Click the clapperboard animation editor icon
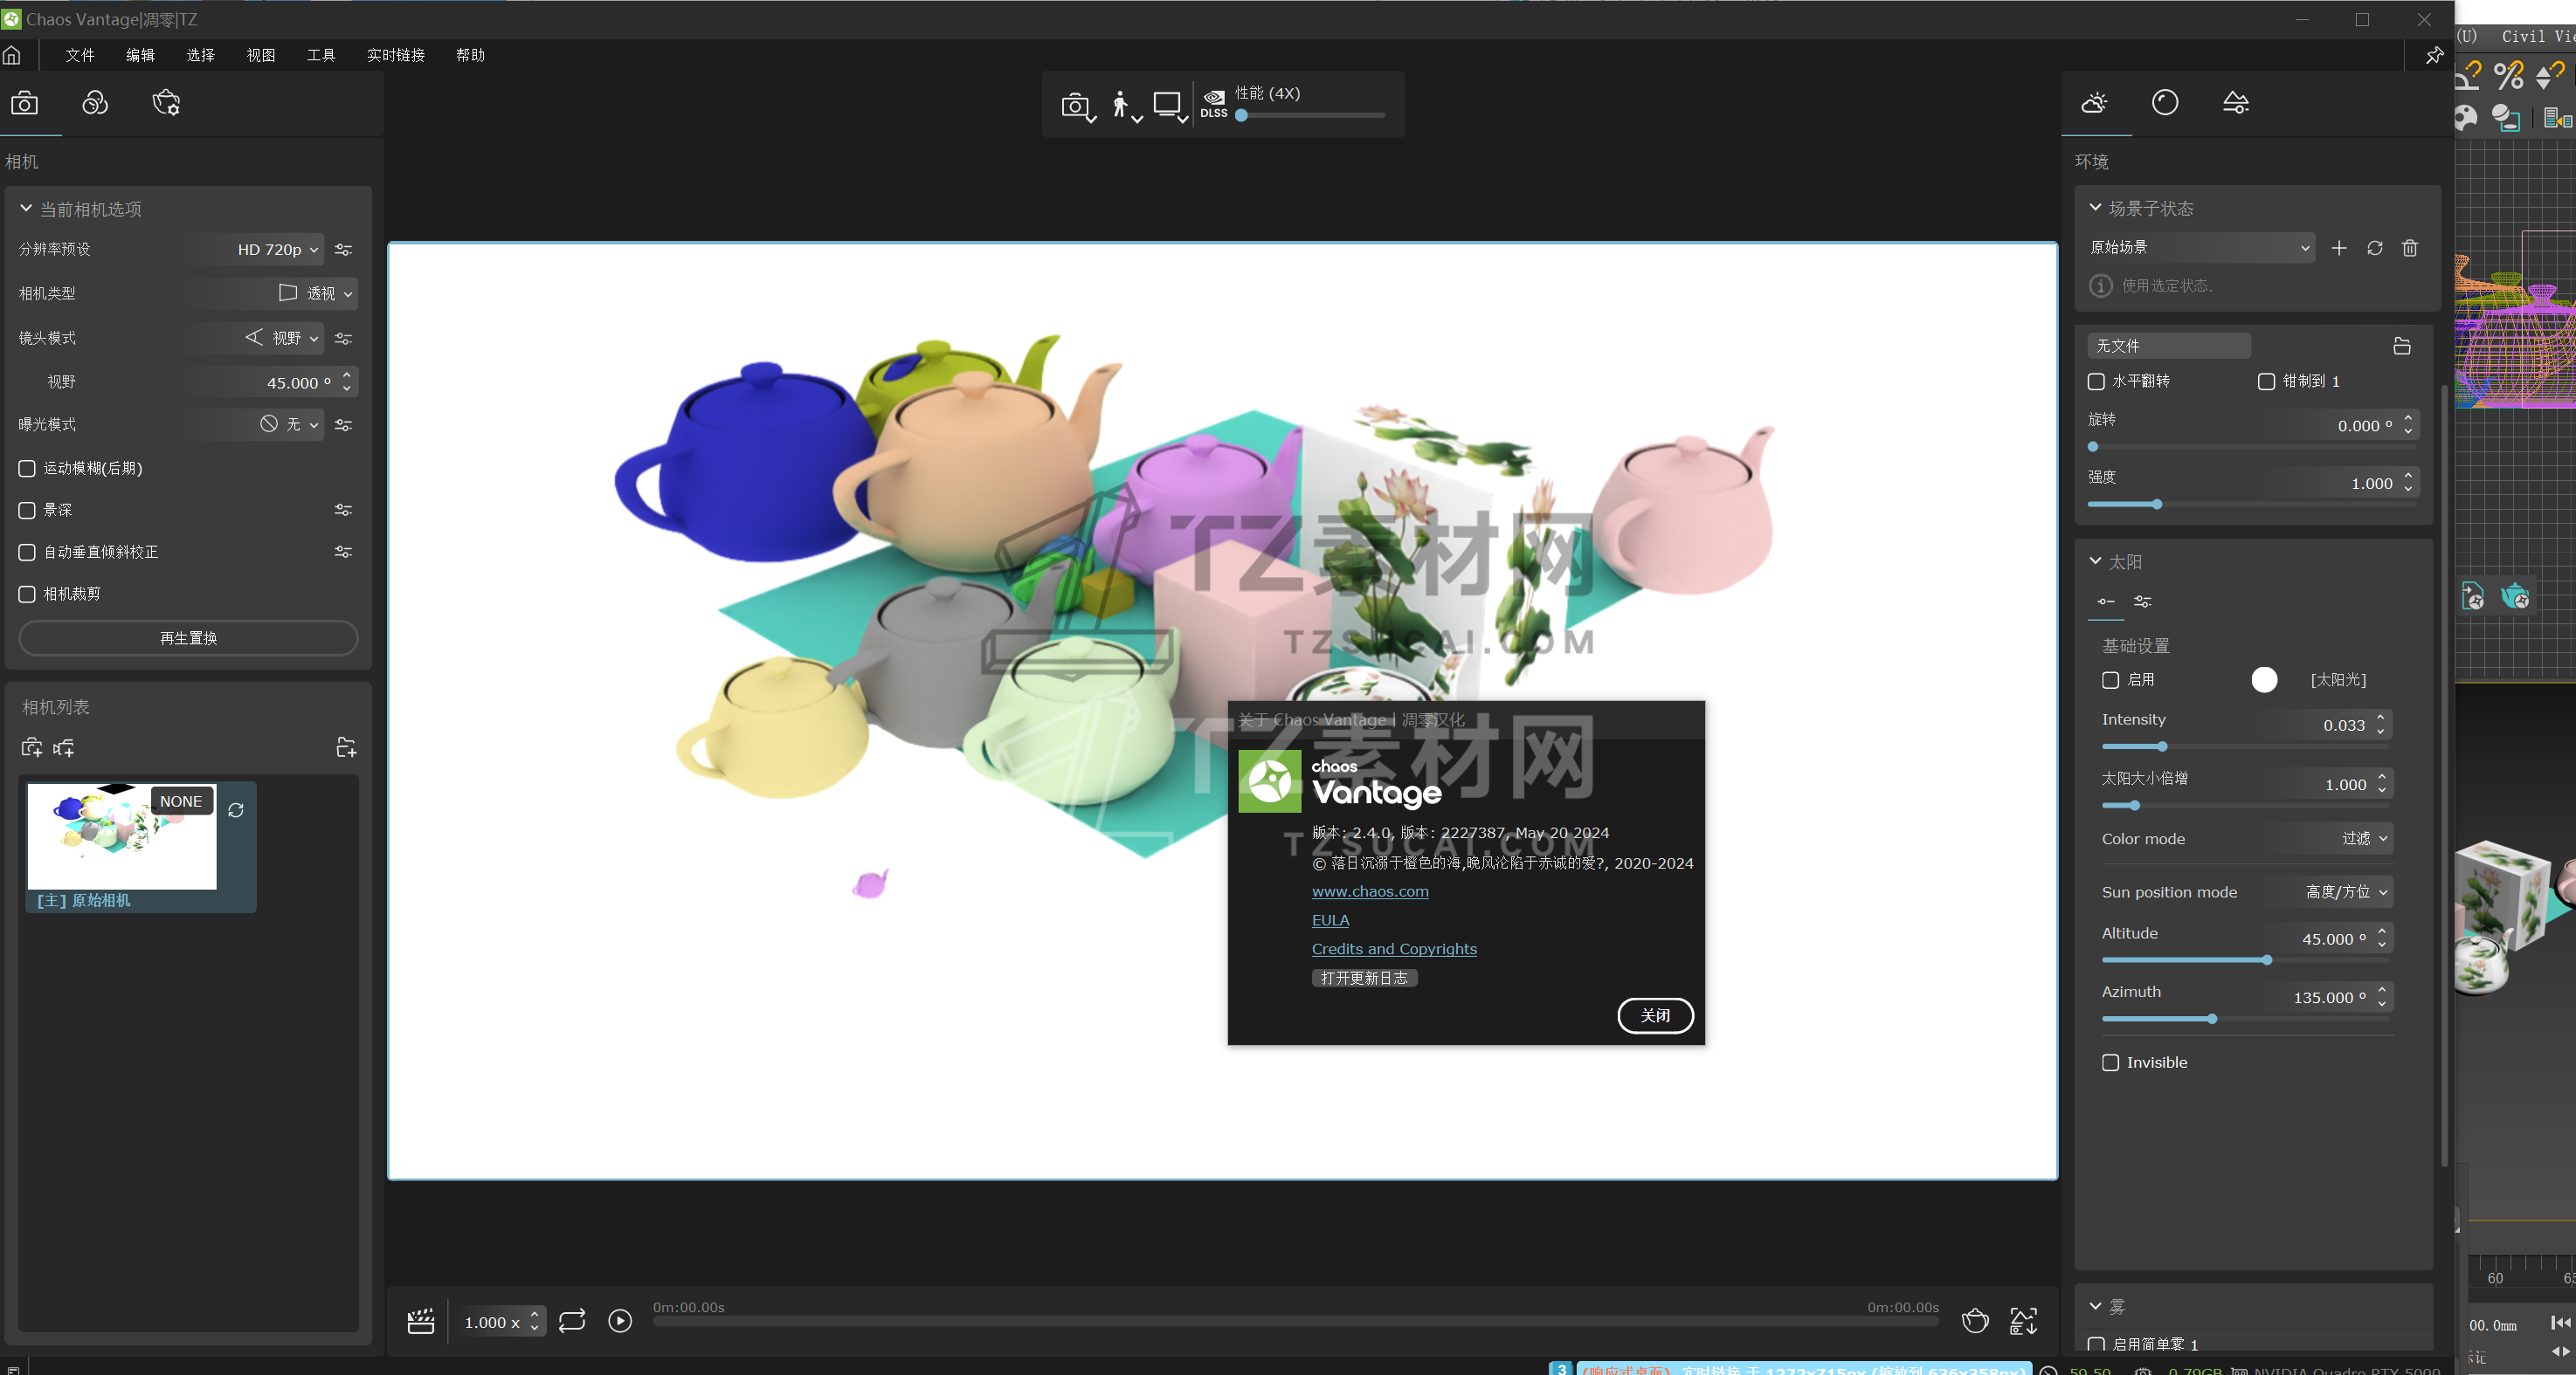This screenshot has height=1375, width=2576. (x=421, y=1321)
